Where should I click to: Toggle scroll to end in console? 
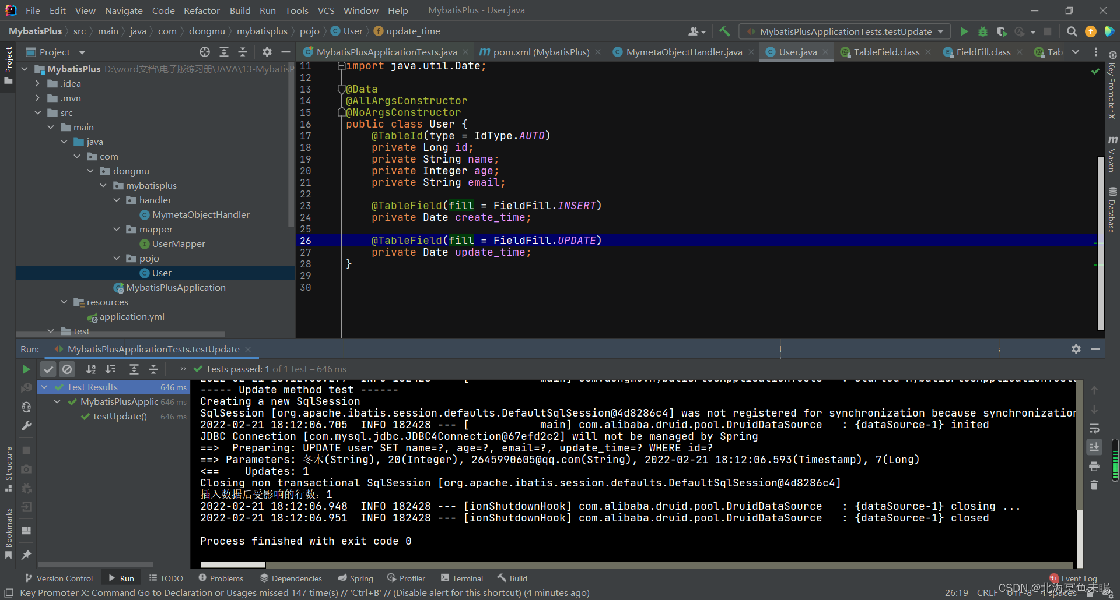[1094, 447]
